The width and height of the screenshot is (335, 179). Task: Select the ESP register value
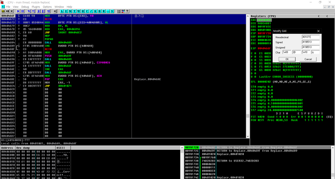click(x=264, y=33)
